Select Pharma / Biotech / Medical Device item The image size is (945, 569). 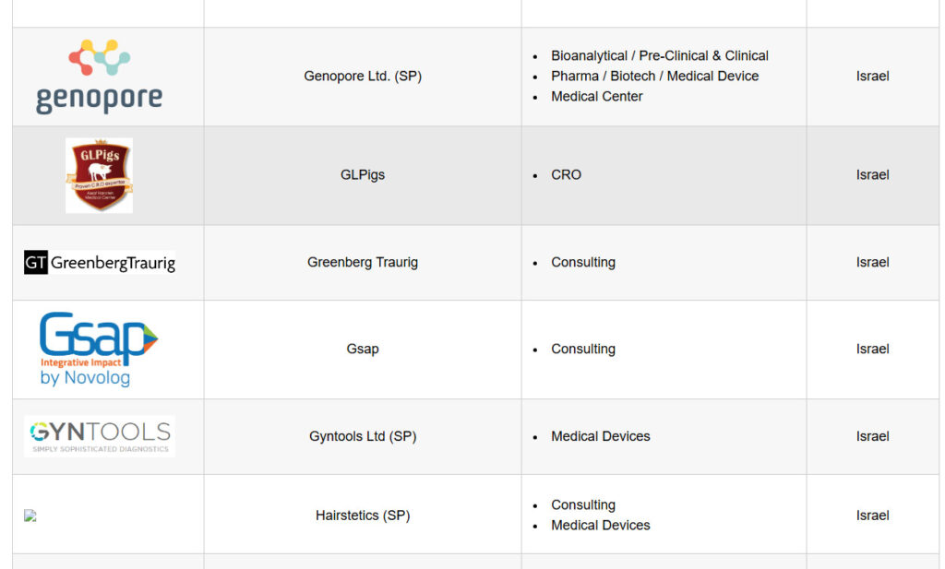tap(655, 77)
